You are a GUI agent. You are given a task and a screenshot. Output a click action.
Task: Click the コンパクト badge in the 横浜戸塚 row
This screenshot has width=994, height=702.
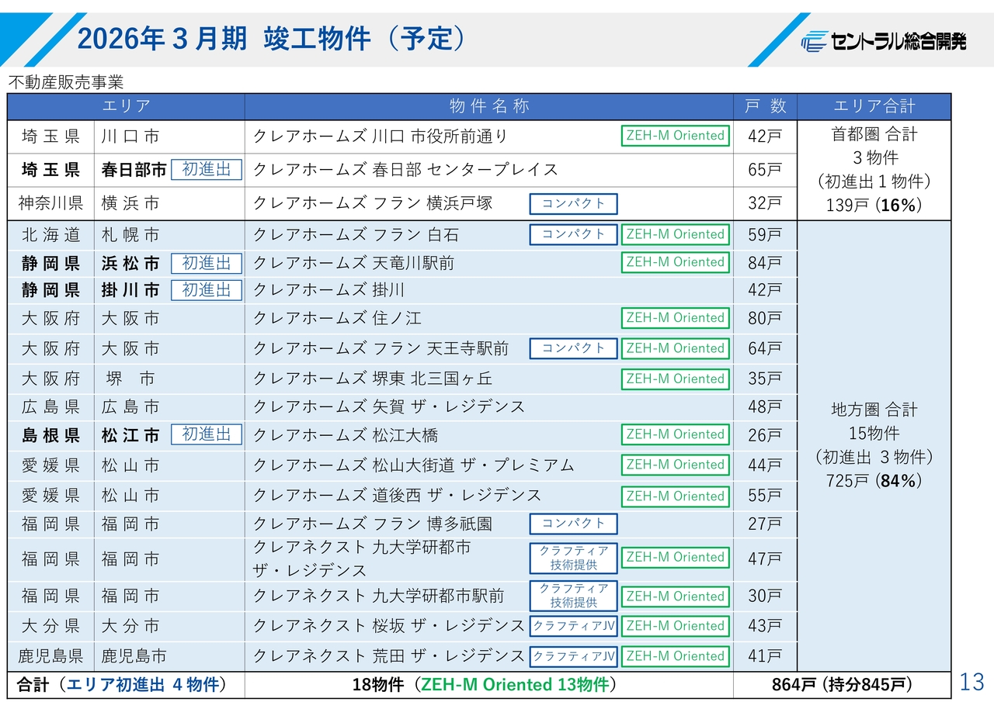[x=573, y=204]
